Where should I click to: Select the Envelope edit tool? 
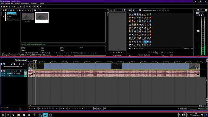61,109
